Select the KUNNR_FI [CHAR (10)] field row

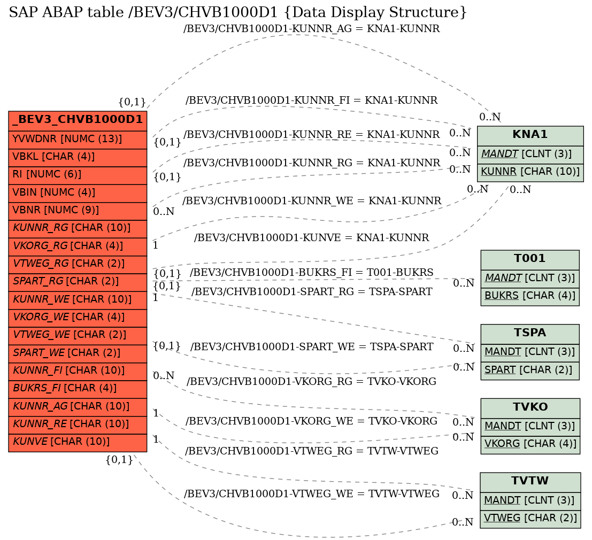[78, 372]
